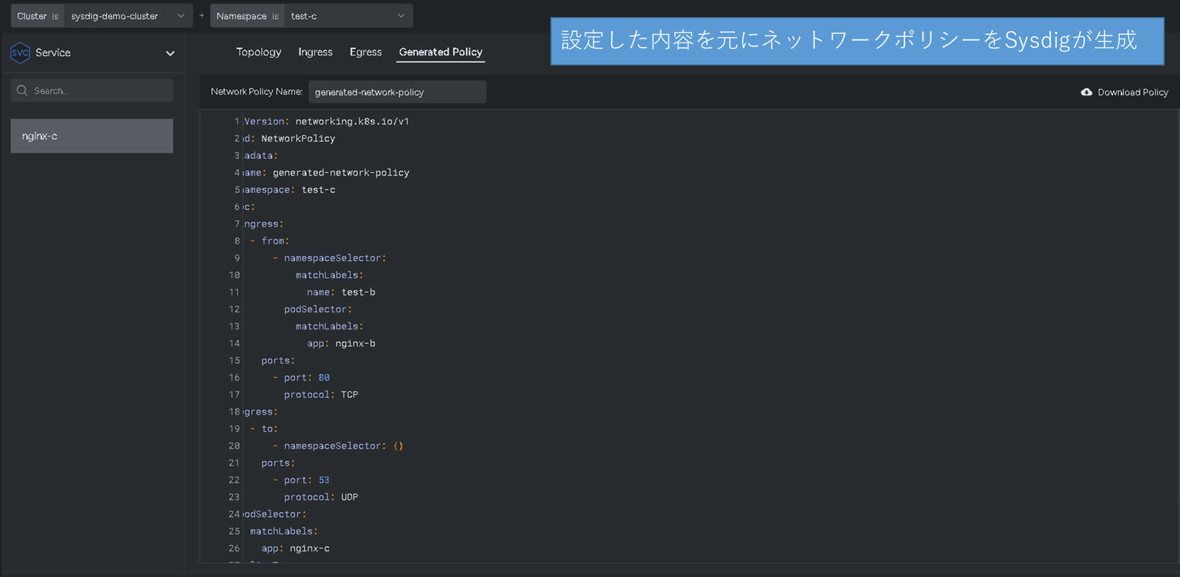Open the Namespace test-c dropdown

point(347,16)
